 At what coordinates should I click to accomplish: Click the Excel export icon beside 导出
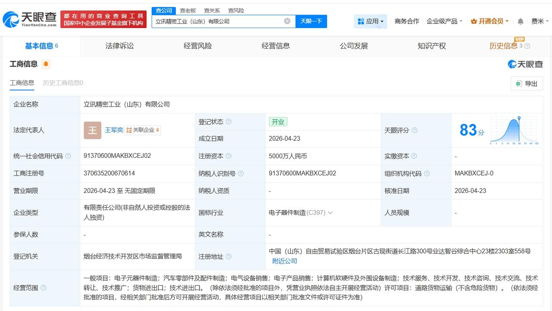pyautogui.click(x=518, y=84)
